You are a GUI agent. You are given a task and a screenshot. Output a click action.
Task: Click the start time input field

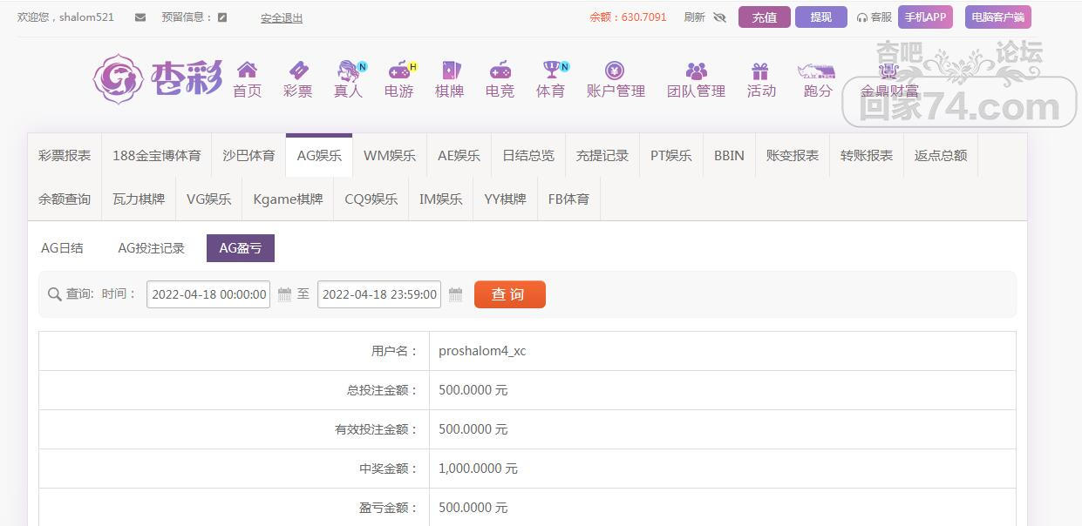[208, 294]
